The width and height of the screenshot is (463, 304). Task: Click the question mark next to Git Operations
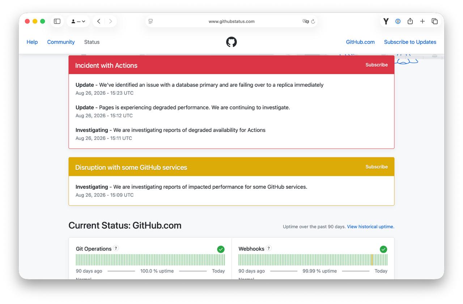pos(116,248)
